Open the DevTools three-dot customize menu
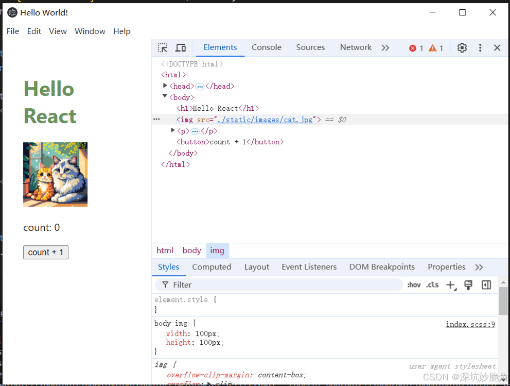This screenshot has width=510, height=386. pyautogui.click(x=480, y=48)
